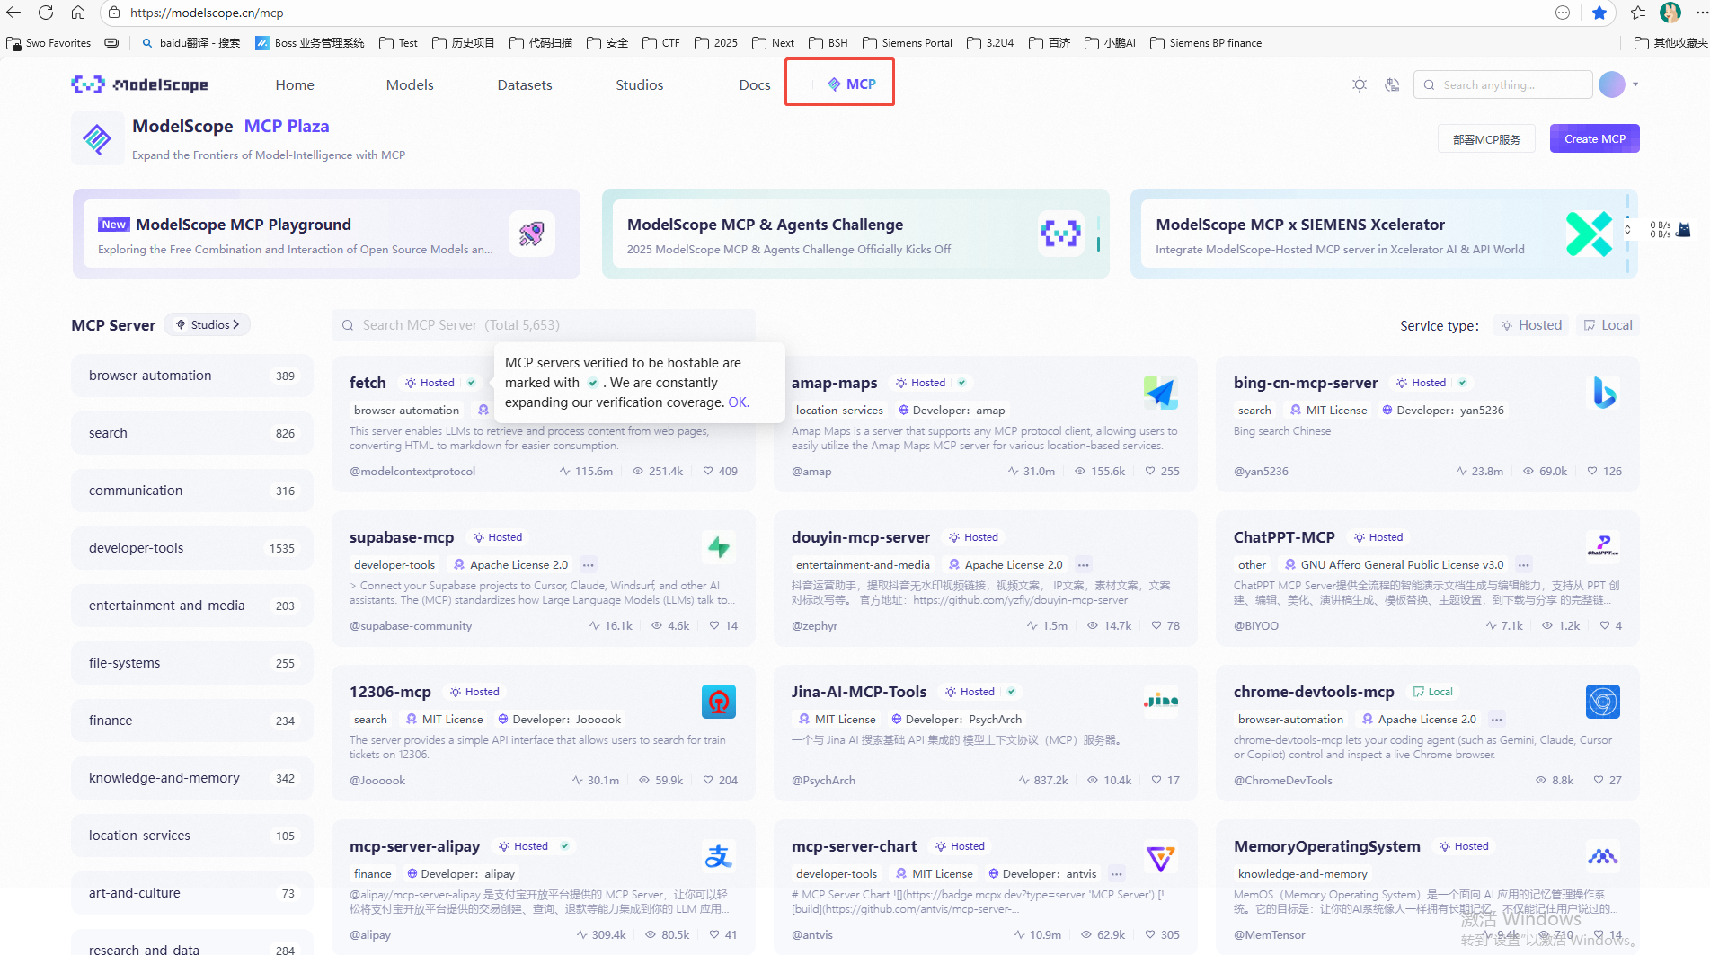This screenshot has height=955, width=1710.
Task: Open browser favorites list icon
Action: click(1638, 13)
